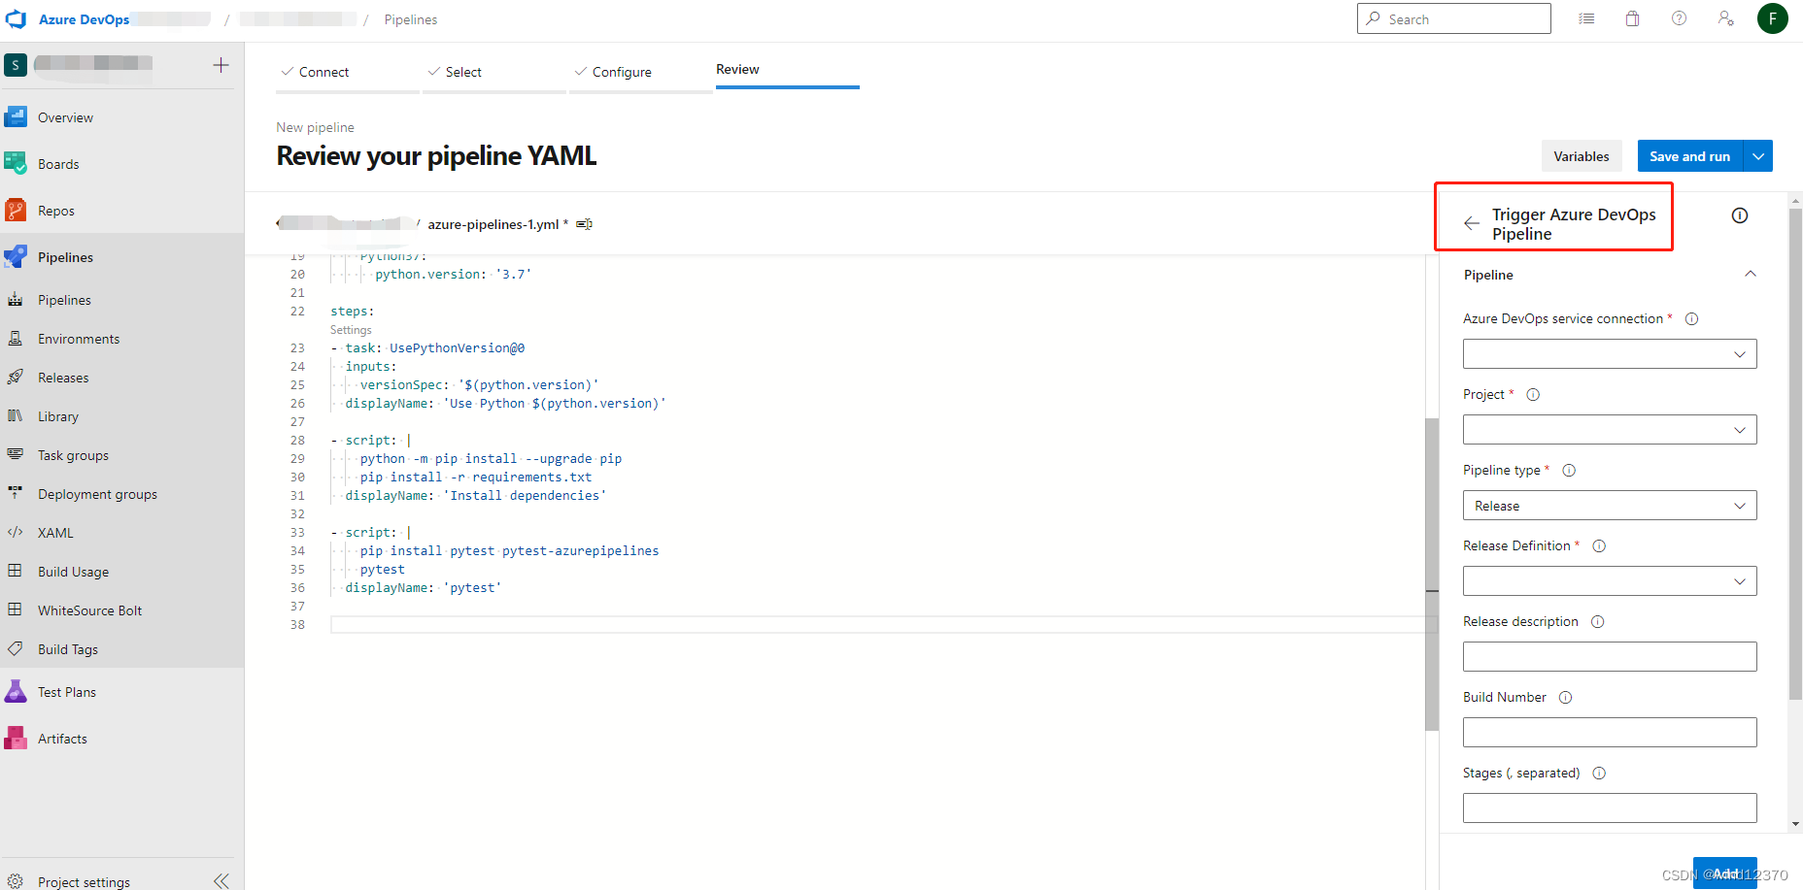Open Task groups from the sidebar
The width and height of the screenshot is (1803, 890).
(72, 454)
